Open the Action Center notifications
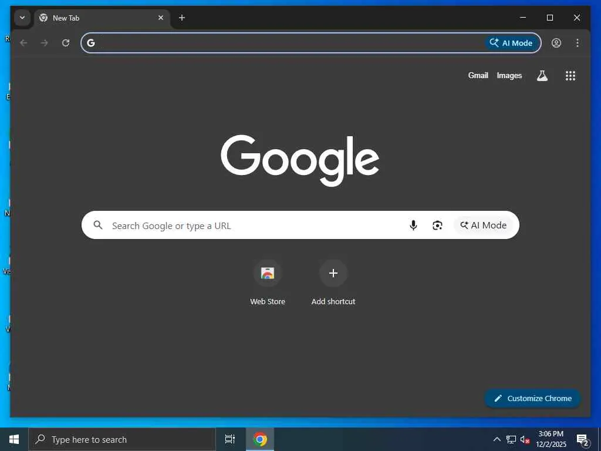This screenshot has width=601, height=451. [582, 439]
